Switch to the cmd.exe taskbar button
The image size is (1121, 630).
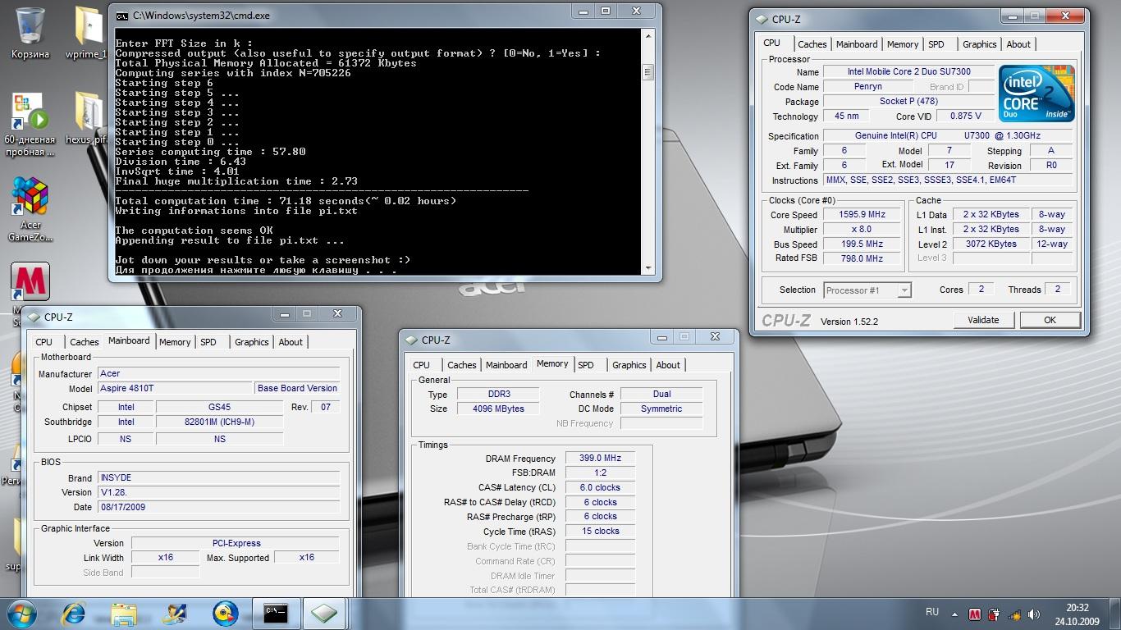tap(276, 614)
